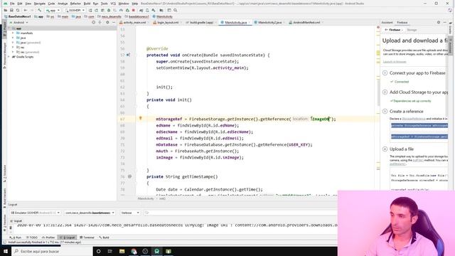Switch to the activity_main.xml editor tab
Viewport: 455px width, 256px height.
click(134, 22)
